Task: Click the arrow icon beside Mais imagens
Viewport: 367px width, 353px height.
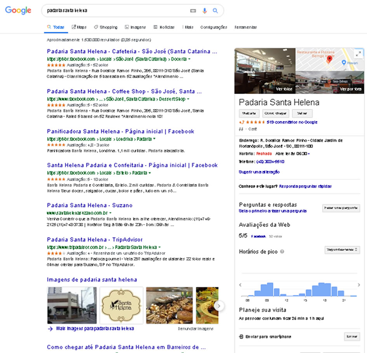Action: 50,329
